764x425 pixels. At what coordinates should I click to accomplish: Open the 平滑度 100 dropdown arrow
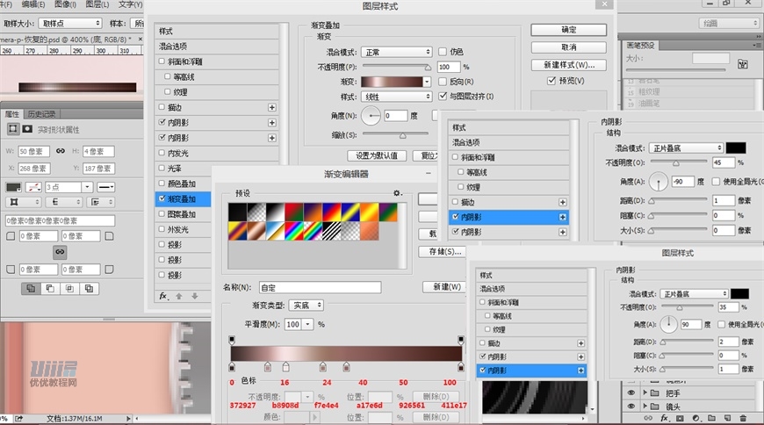308,324
